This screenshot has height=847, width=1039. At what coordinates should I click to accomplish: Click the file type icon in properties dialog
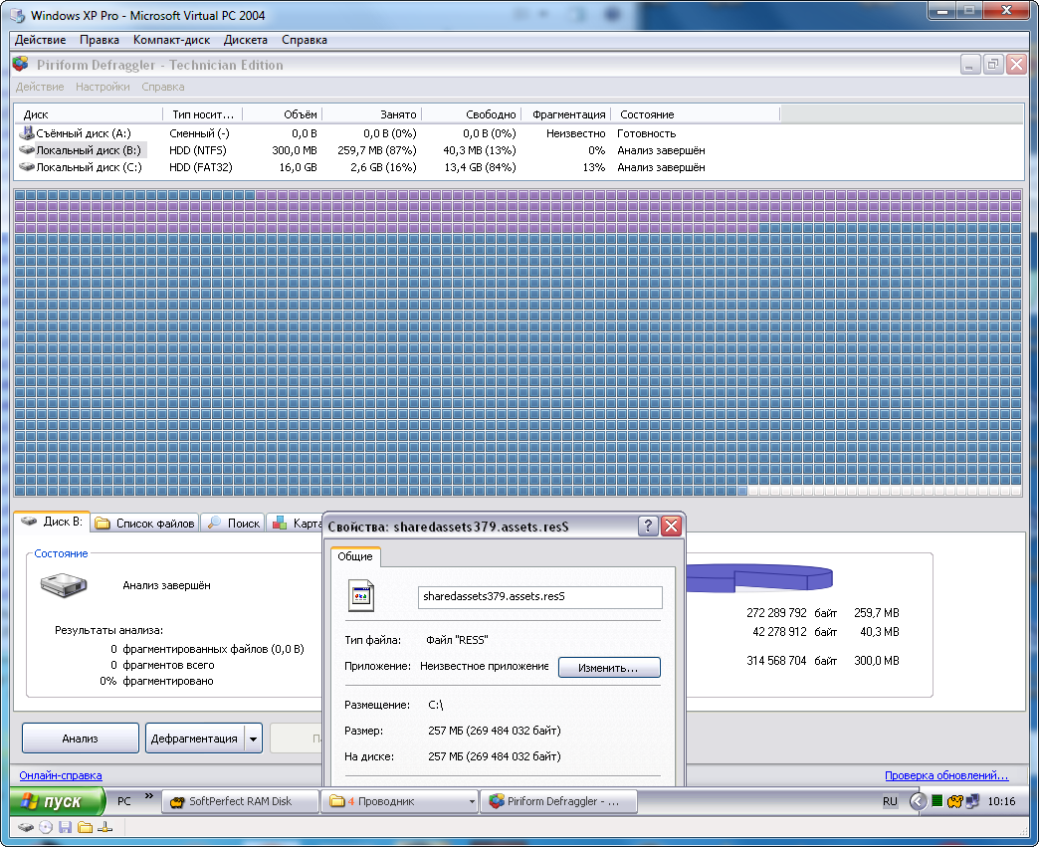coord(360,595)
